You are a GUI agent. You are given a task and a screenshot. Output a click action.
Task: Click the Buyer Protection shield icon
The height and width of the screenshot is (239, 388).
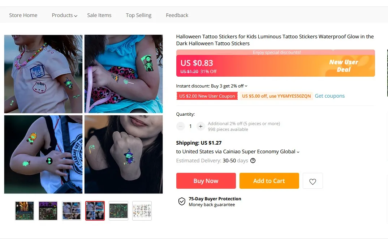click(182, 201)
